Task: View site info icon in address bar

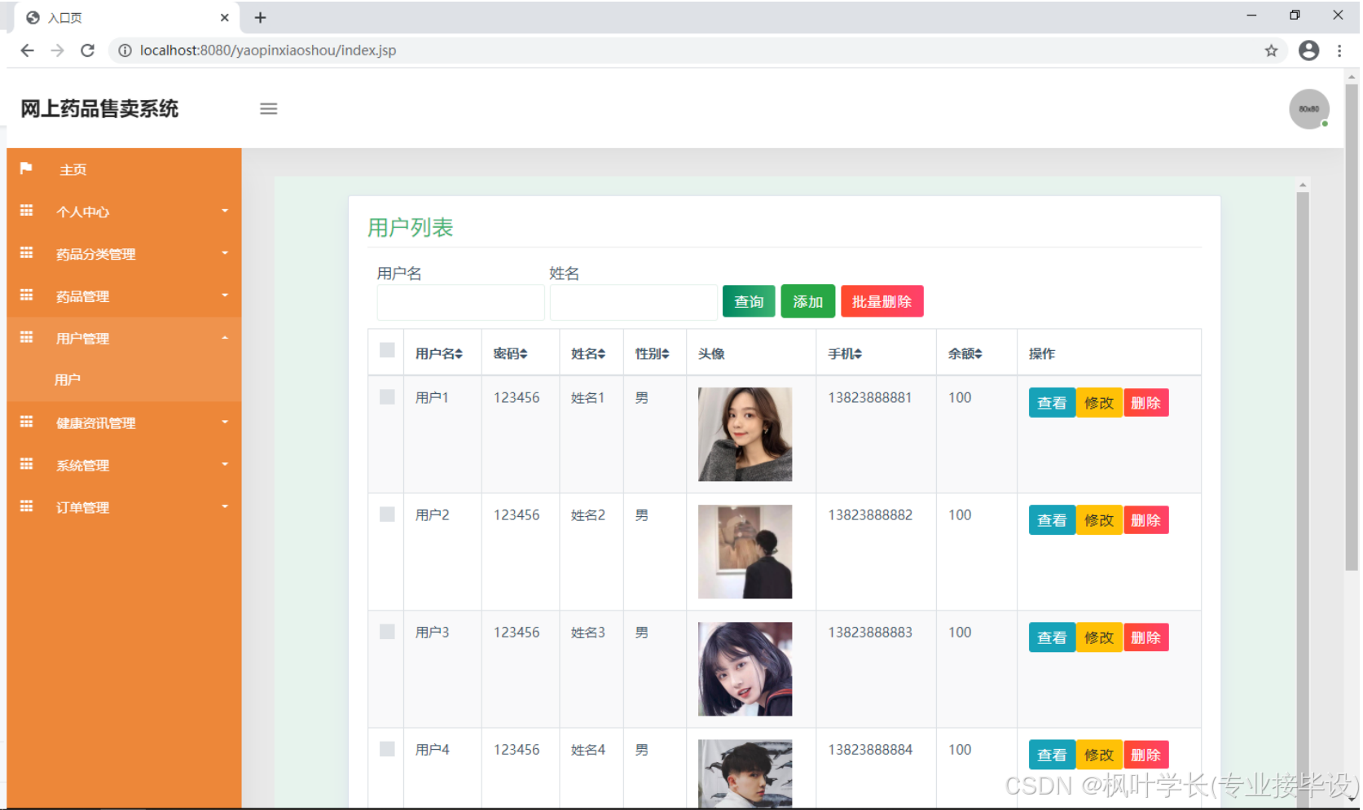Action: point(125,50)
